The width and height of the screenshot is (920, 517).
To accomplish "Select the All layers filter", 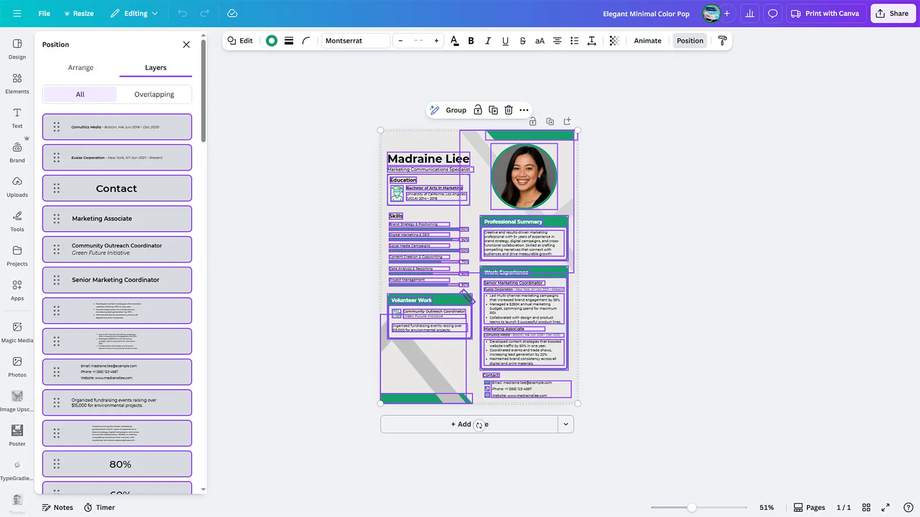I will [80, 94].
